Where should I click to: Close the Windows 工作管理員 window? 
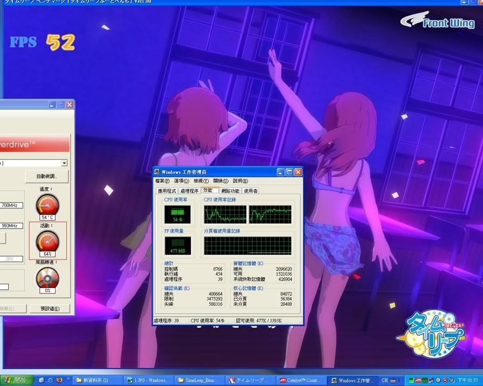point(298,172)
